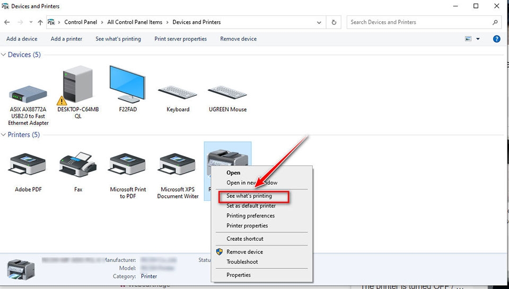
Task: Click the Printers (5) group header
Action: (x=24, y=135)
